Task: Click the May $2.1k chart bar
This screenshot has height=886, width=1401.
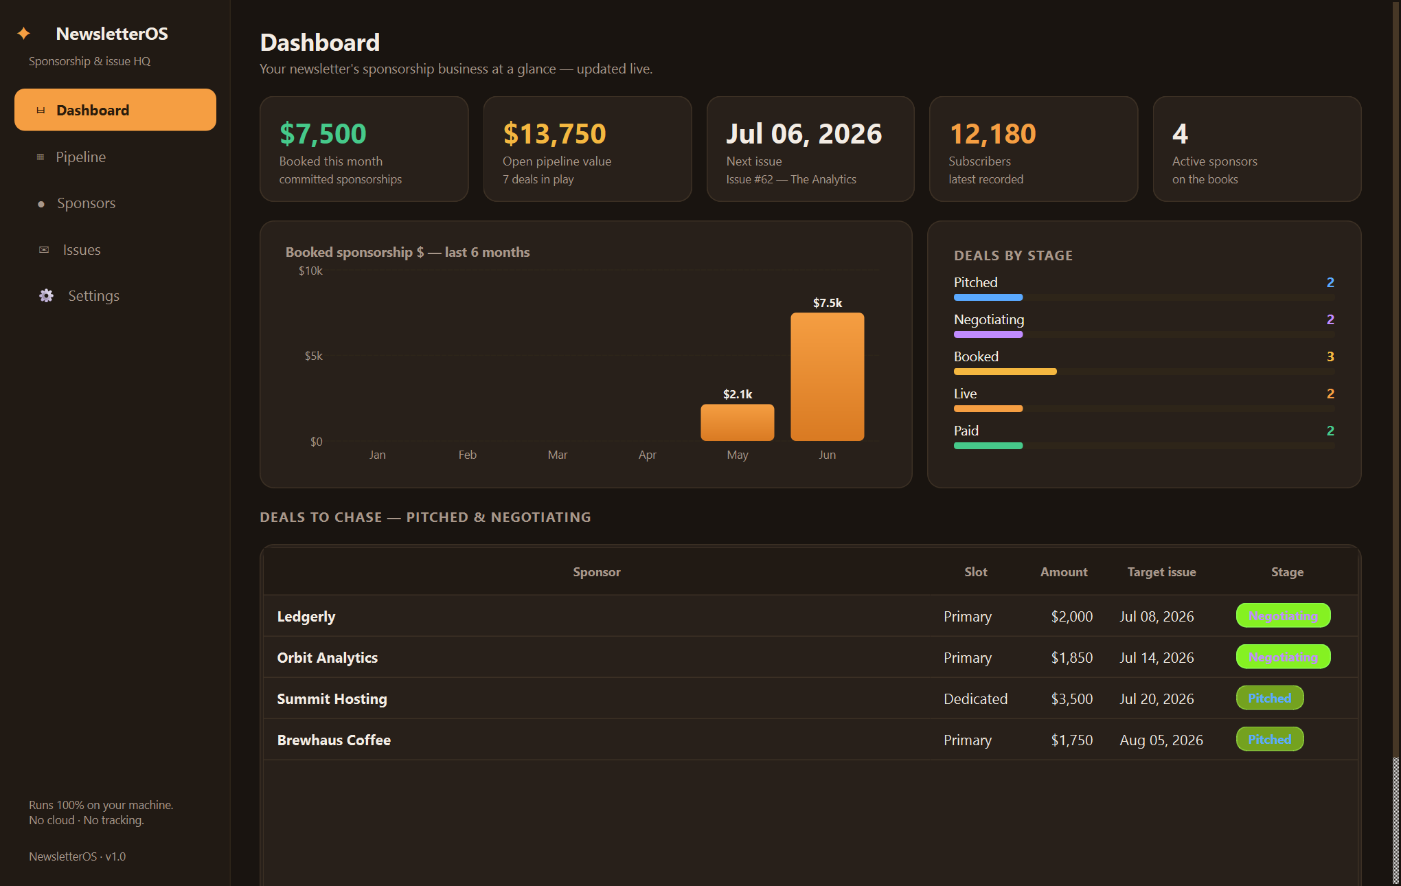Action: click(738, 422)
